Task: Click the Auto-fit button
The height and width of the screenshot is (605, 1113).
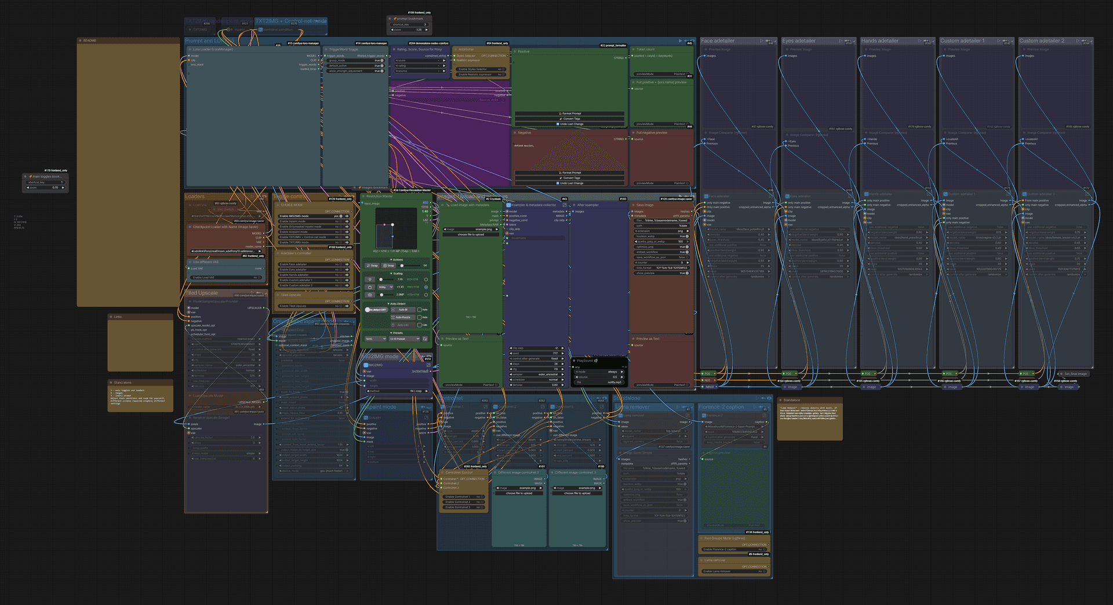Action: pos(403,310)
